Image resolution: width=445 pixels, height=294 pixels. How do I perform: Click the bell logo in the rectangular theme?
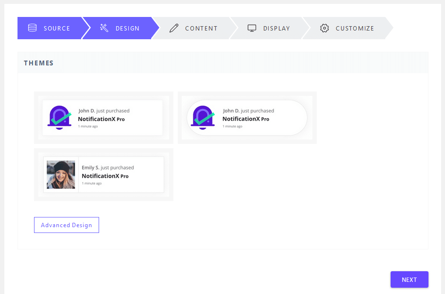pos(59,118)
